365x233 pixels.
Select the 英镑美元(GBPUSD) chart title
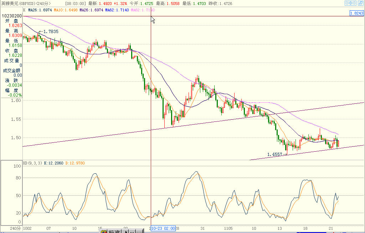18,4
